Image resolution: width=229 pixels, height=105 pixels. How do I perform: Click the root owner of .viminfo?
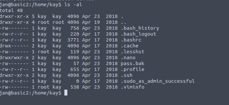coord(43,87)
